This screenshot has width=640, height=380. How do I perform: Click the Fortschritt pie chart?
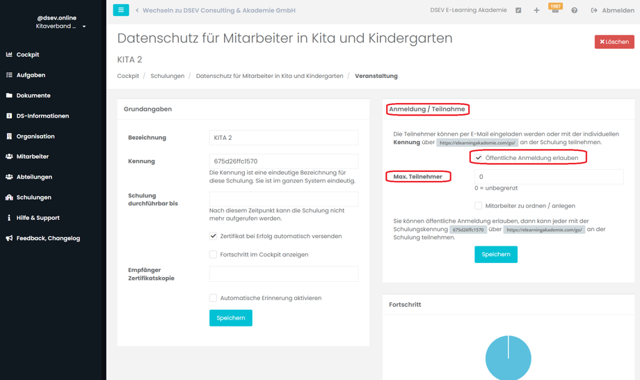click(509, 356)
